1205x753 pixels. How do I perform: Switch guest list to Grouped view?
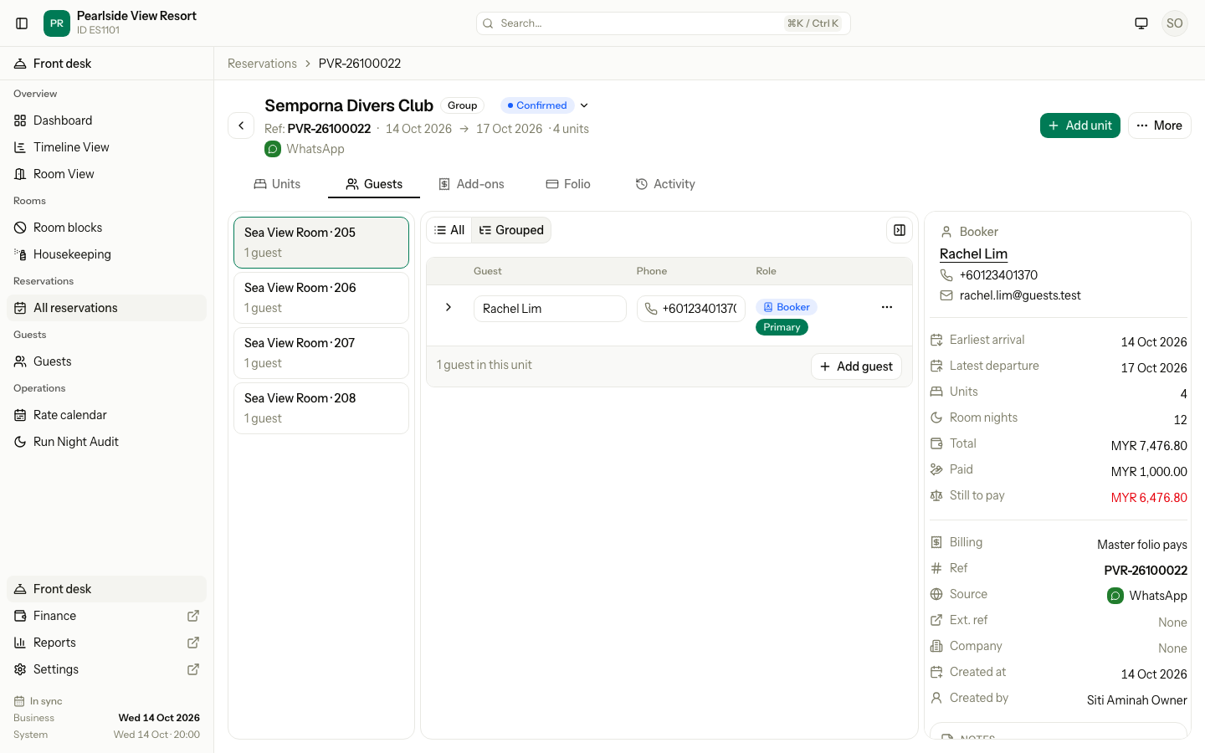pos(511,230)
